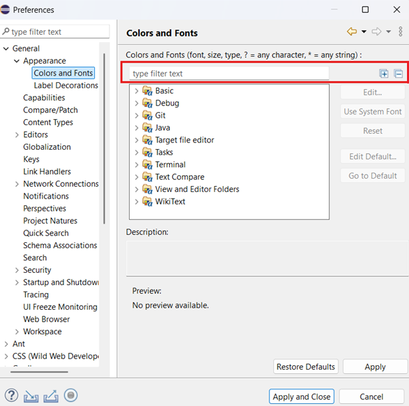Click the Target file editor folder icon
409x406 pixels.
pos(148,140)
